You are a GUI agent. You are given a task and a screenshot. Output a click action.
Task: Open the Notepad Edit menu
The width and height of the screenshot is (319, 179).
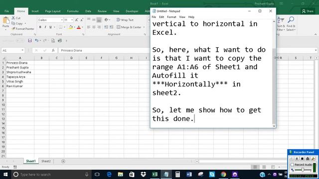click(161, 17)
